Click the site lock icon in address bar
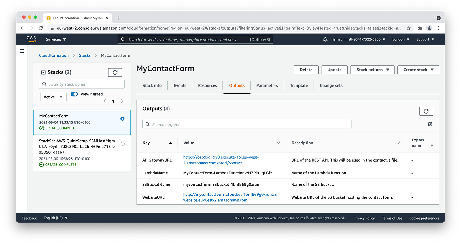Viewport: 461px width, 244px height. pyautogui.click(x=52, y=28)
